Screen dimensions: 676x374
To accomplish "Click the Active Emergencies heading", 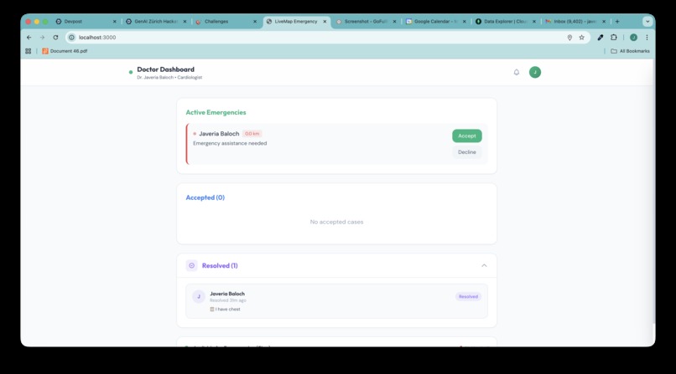I will (x=216, y=112).
